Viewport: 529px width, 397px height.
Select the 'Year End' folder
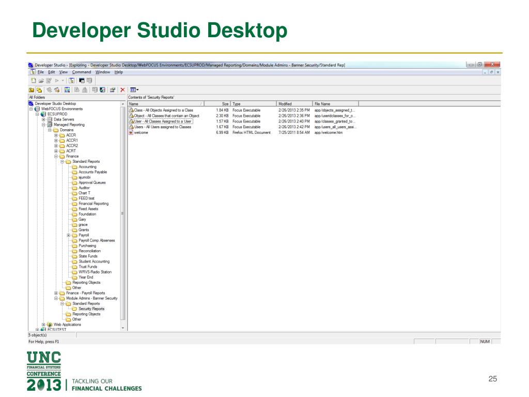pyautogui.click(x=86, y=278)
